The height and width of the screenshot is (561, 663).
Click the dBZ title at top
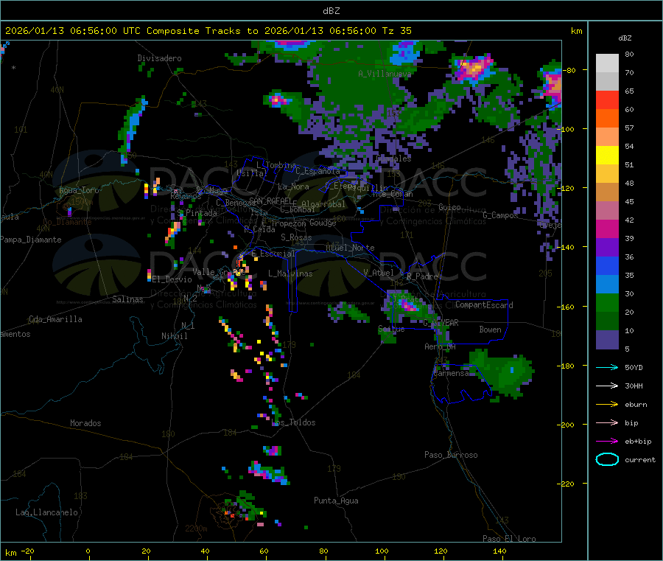[331, 11]
